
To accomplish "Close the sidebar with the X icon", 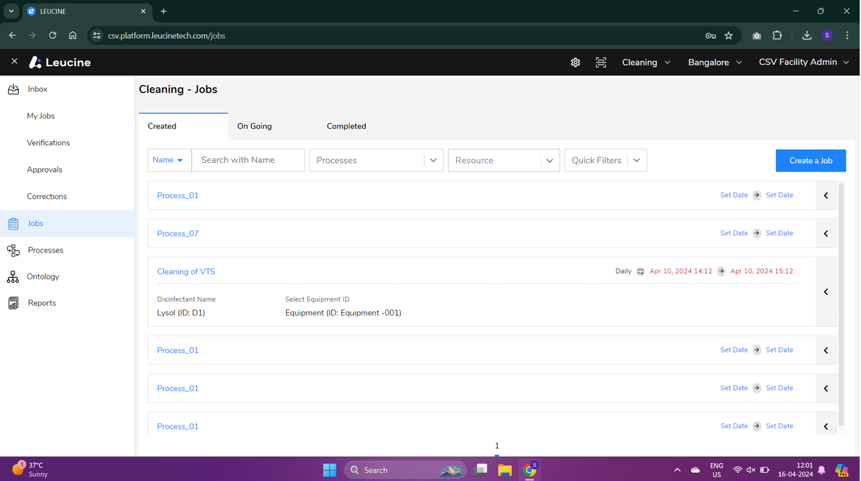I will click(x=14, y=61).
